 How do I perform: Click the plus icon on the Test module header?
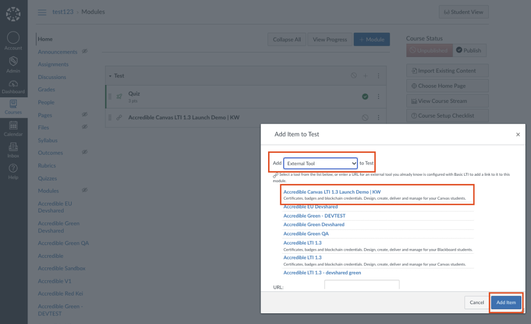[365, 75]
